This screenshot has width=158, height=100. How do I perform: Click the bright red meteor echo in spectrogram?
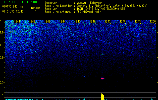click(102, 78)
